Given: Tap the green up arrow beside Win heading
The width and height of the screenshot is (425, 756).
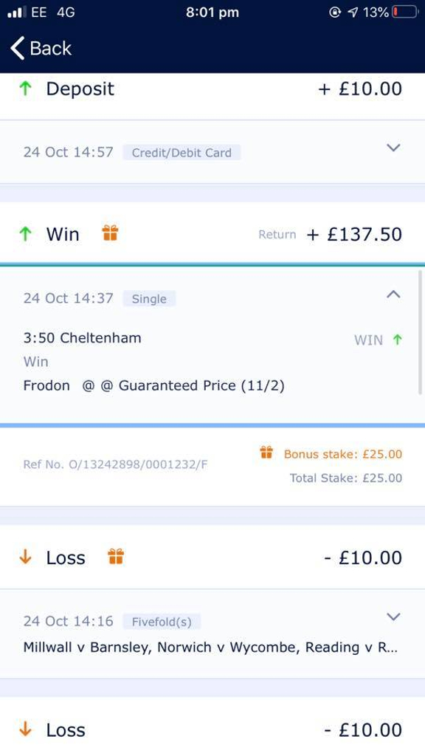Looking at the screenshot, I should (x=25, y=234).
